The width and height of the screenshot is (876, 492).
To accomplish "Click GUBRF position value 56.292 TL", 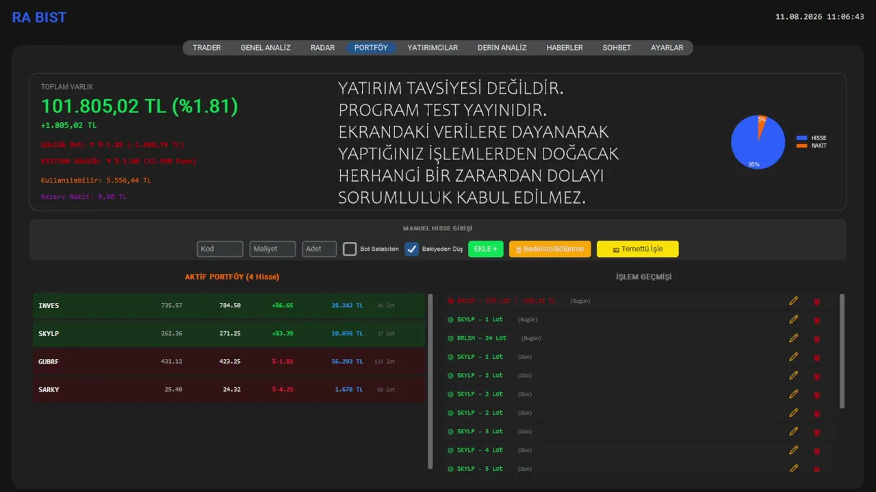I will click(347, 361).
